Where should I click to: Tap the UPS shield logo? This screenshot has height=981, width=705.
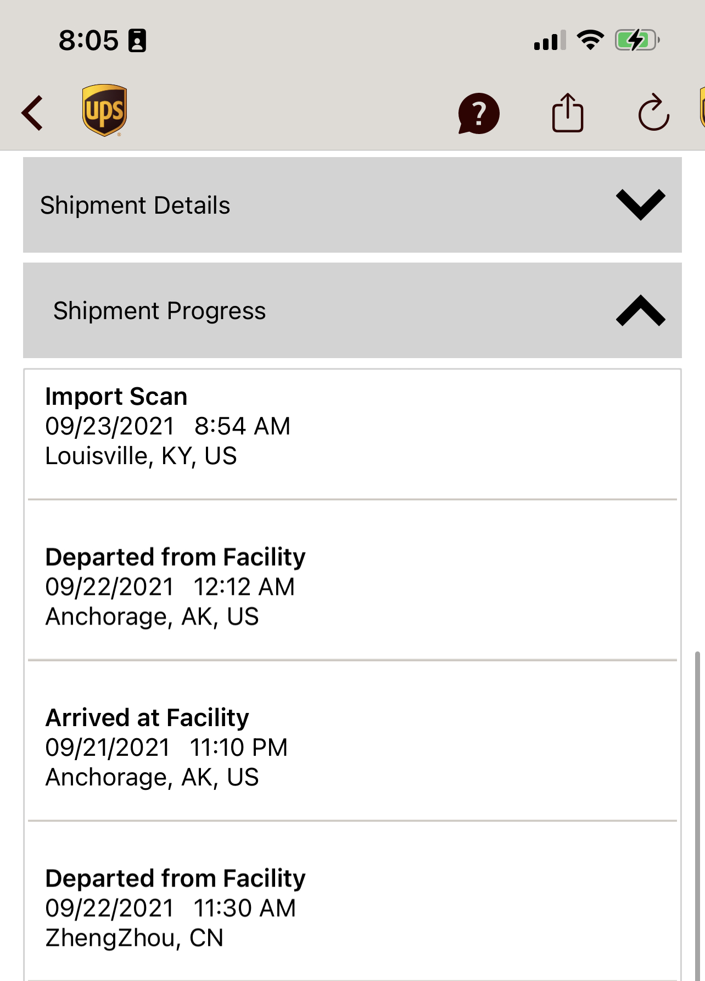pos(104,110)
